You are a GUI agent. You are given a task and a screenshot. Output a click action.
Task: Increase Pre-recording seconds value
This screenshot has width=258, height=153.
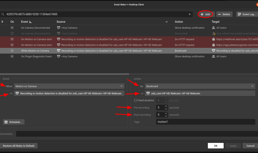click(166, 106)
